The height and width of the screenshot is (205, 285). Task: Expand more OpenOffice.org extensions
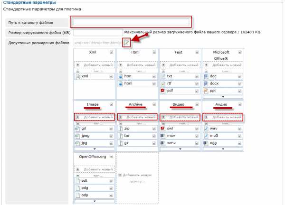pyautogui.click(x=95, y=201)
